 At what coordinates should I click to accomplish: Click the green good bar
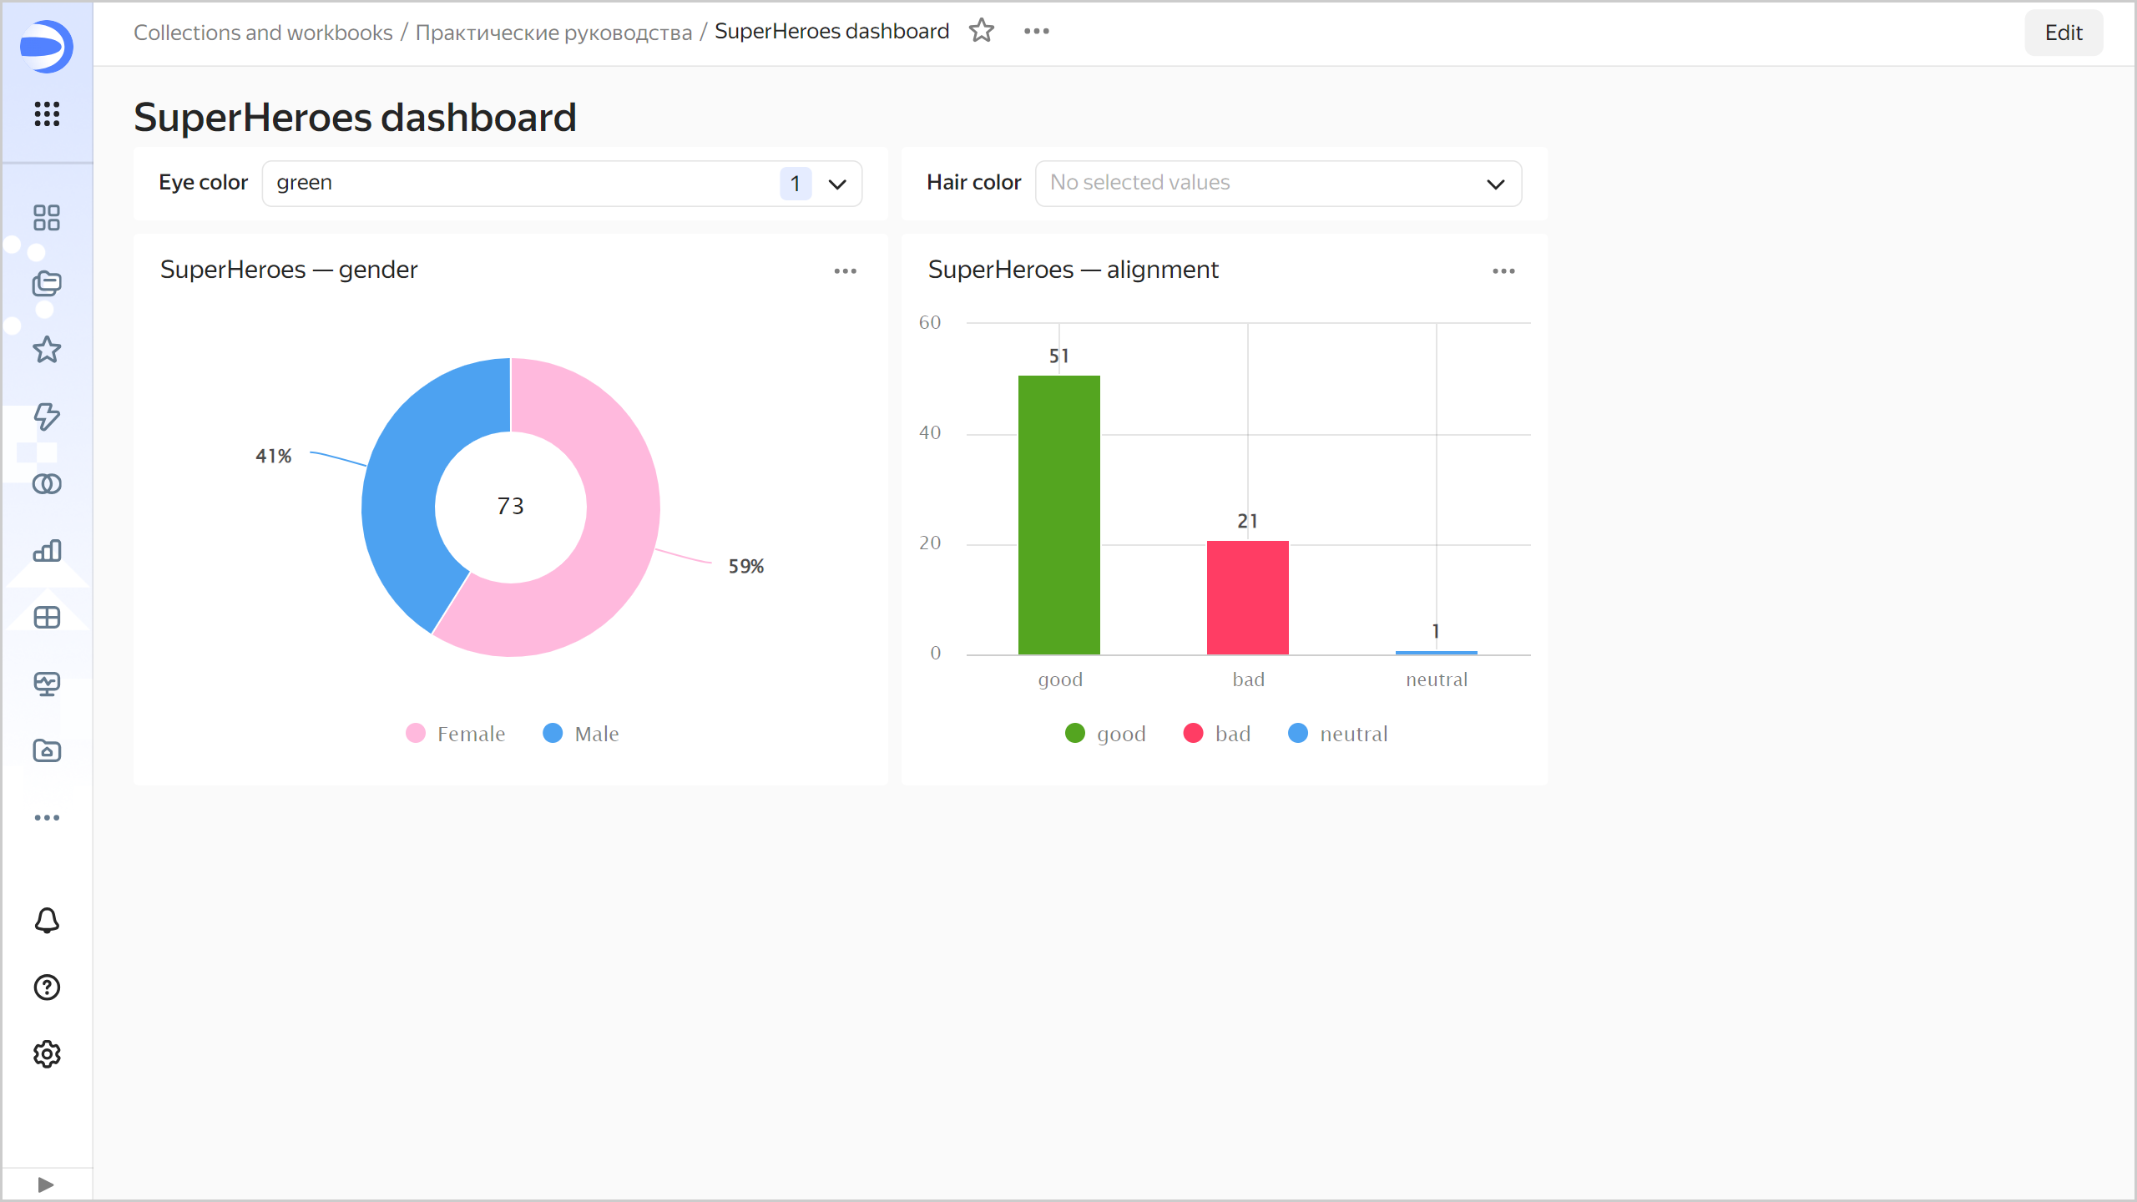tap(1058, 514)
